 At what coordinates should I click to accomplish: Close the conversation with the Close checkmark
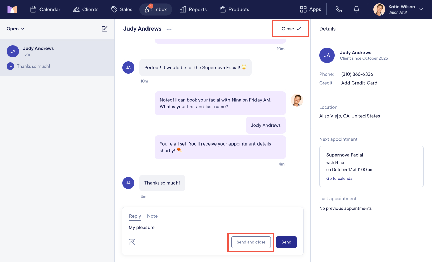coord(291,29)
